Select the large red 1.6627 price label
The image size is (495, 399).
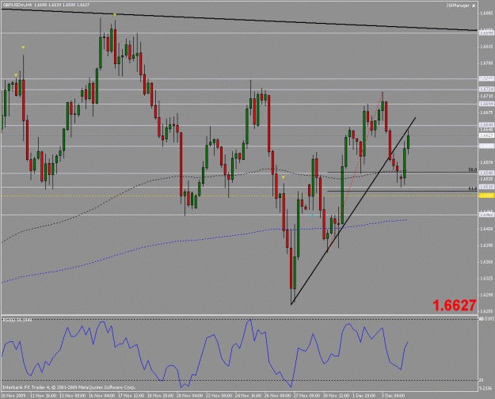(455, 306)
